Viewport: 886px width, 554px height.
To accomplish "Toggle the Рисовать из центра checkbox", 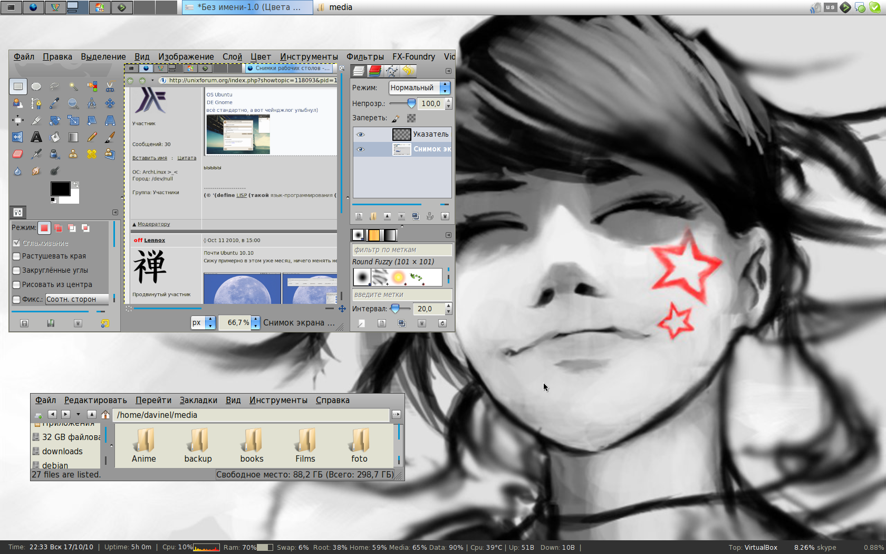I will [16, 285].
